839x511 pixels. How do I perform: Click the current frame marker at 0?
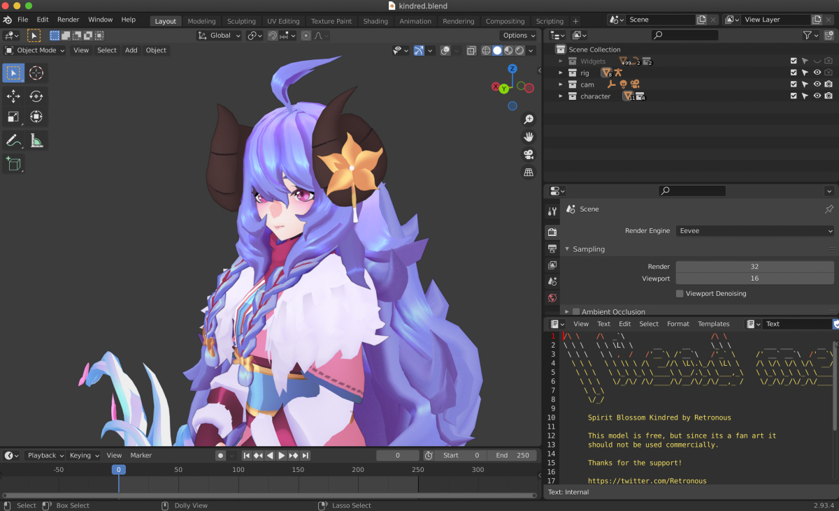click(119, 470)
